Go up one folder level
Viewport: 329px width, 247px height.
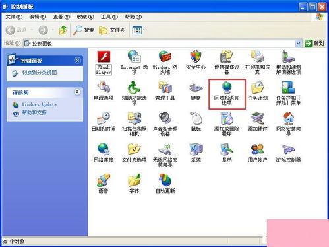[63, 30]
